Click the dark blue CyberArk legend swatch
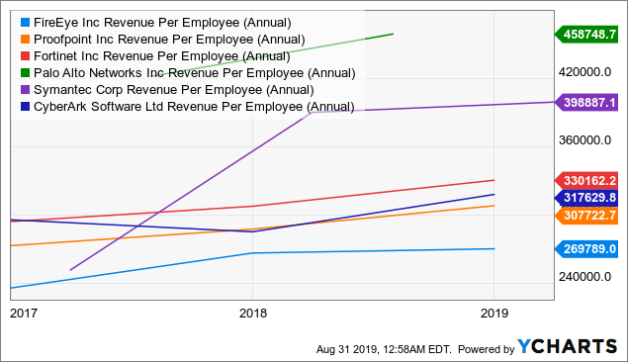The height and width of the screenshot is (362, 628). [26, 107]
